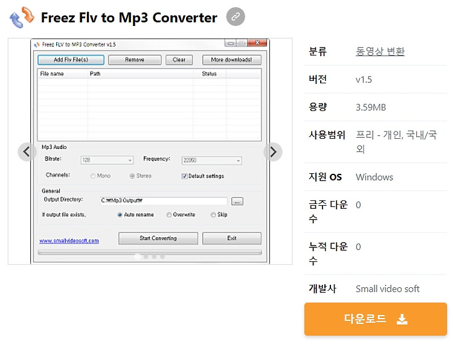Screen dimensions: 453x344
Task: Open the www.smallvideosoft.com link
Action: coord(69,241)
